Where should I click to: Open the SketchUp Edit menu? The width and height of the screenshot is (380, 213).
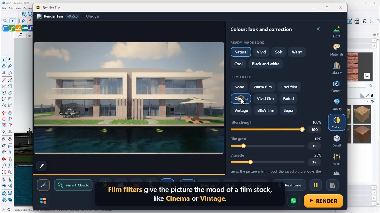coord(11,8)
